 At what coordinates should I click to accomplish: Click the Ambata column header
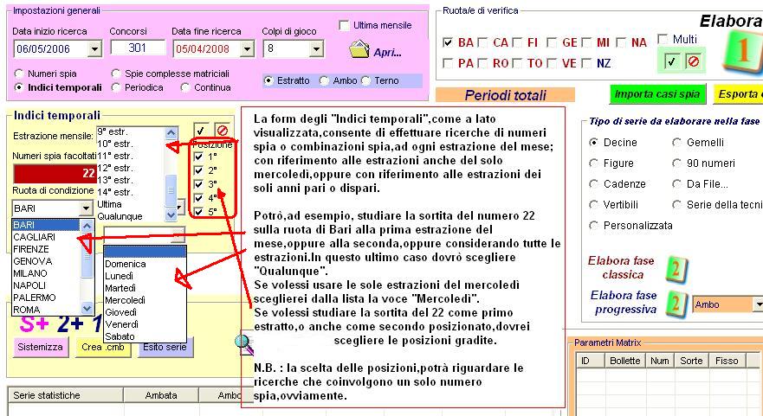161,395
